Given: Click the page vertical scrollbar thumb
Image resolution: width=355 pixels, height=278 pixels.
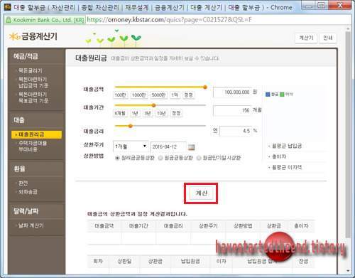Looking at the screenshot, I should [x=348, y=134].
